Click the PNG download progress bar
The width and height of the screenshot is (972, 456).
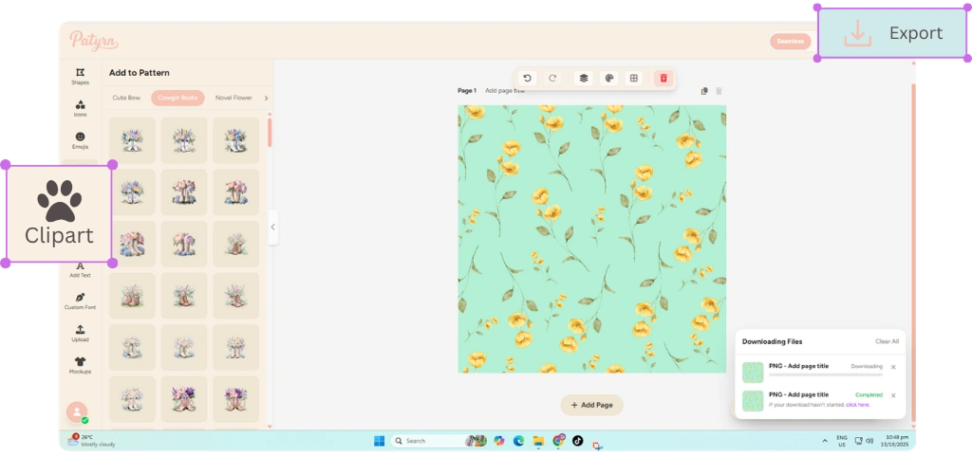click(824, 374)
